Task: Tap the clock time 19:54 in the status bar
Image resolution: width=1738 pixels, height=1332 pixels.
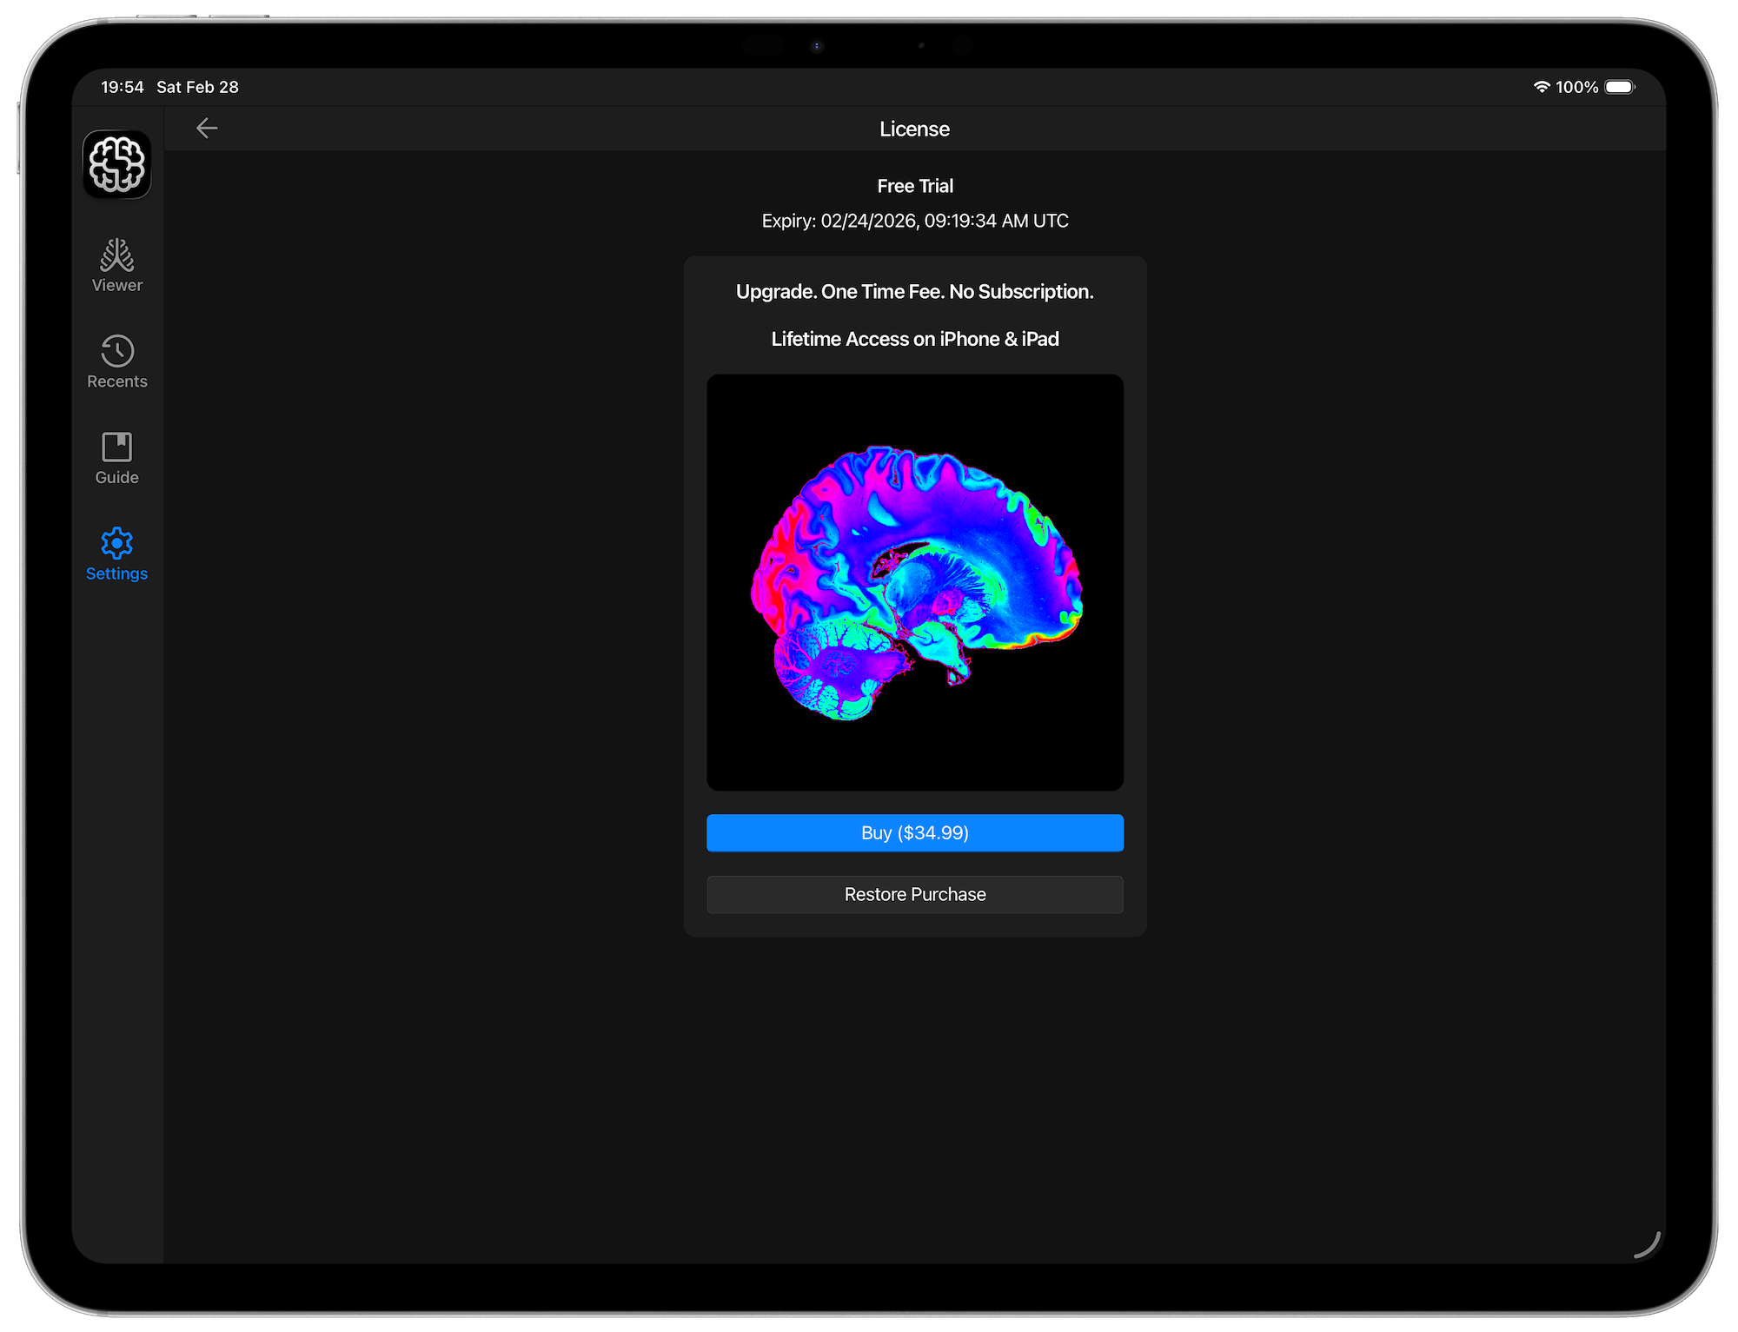Action: click(x=123, y=87)
